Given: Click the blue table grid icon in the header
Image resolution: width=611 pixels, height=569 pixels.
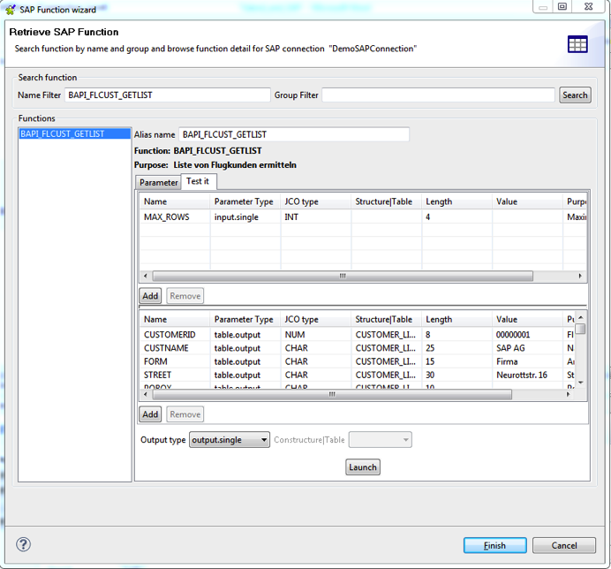Looking at the screenshot, I should click(577, 44).
